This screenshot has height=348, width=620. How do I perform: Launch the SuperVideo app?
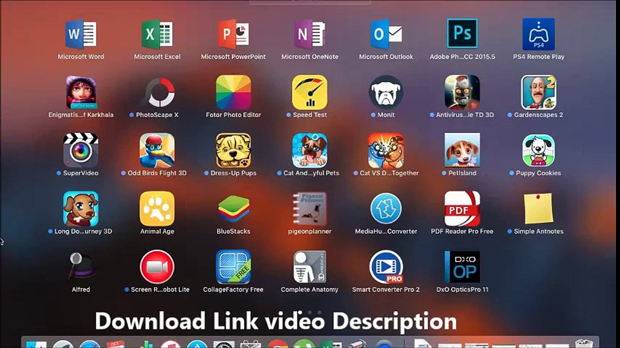click(81, 150)
